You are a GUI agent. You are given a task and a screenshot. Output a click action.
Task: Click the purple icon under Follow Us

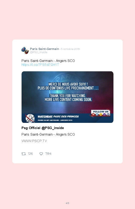coord(104,115)
